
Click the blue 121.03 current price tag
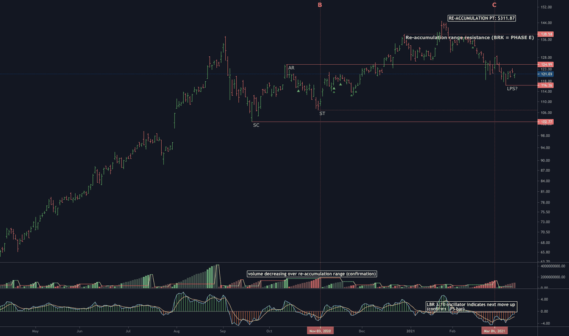tap(546, 74)
